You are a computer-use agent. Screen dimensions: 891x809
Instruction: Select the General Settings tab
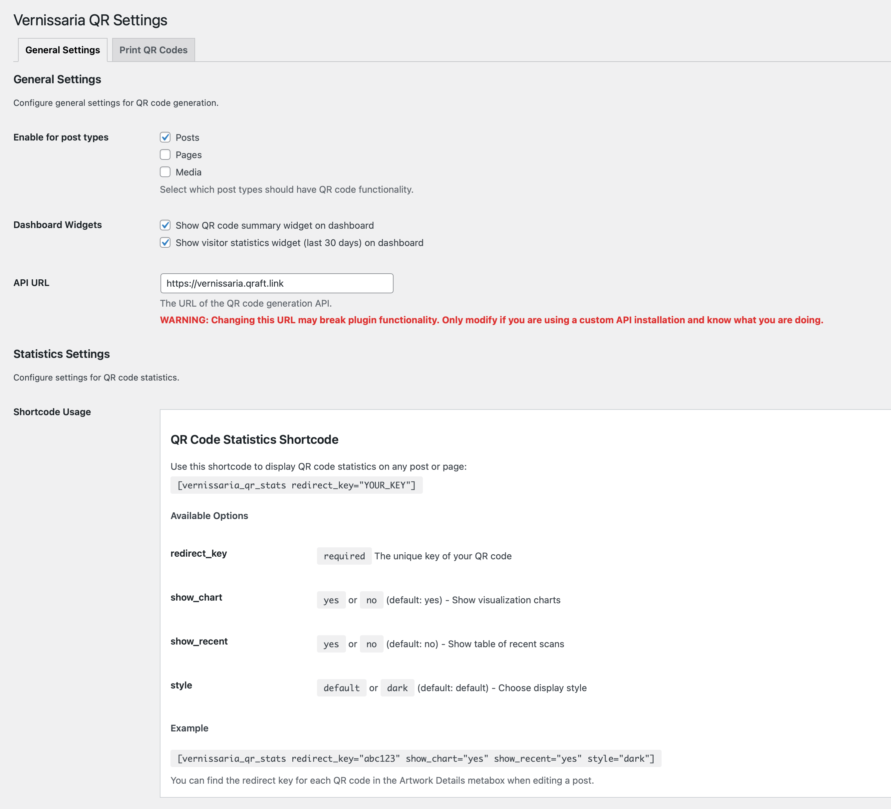(62, 50)
